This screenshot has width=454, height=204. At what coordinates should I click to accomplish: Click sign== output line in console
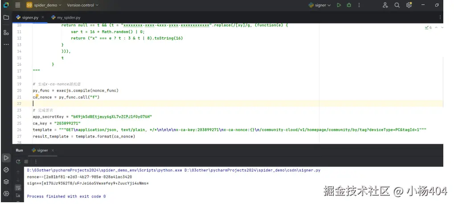point(88,183)
